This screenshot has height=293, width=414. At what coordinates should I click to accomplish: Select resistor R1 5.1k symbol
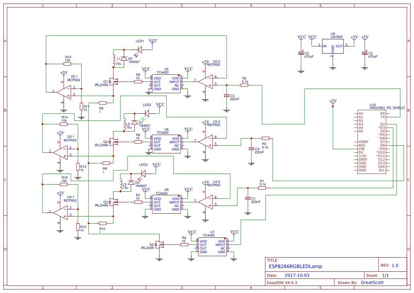262,188
